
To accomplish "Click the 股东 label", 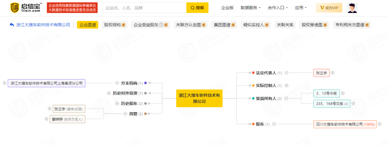I will click(x=260, y=124).
